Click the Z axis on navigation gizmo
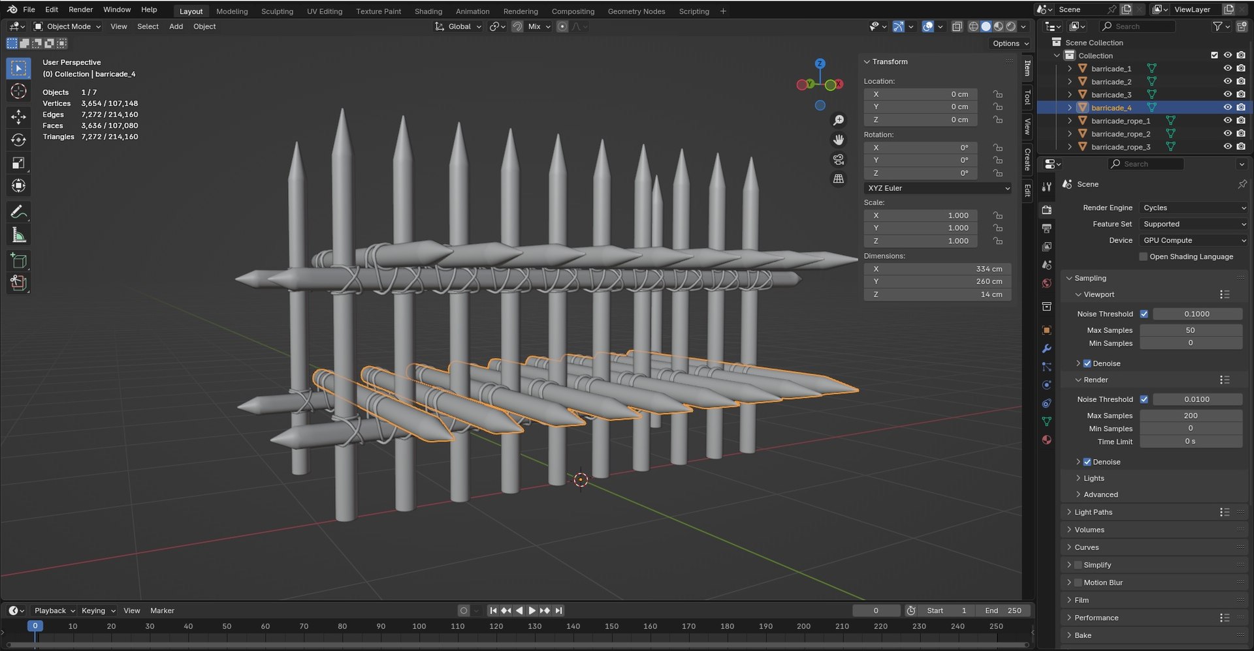This screenshot has height=651, width=1254. click(820, 63)
